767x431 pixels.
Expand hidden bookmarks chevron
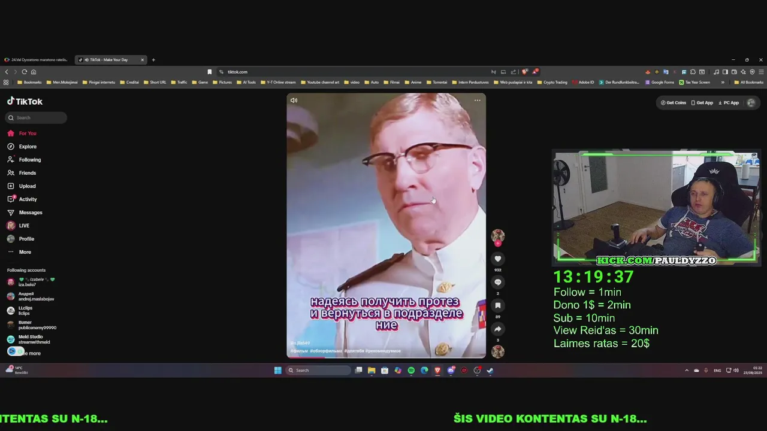click(723, 83)
